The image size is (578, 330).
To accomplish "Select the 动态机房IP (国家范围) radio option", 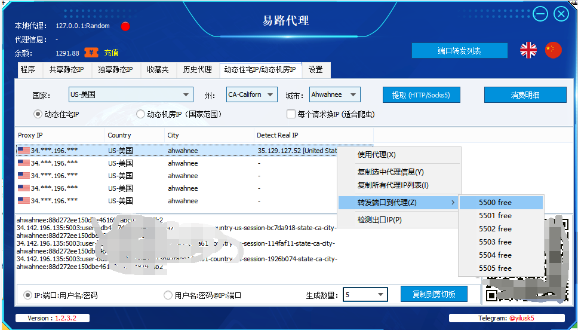I will [x=140, y=114].
